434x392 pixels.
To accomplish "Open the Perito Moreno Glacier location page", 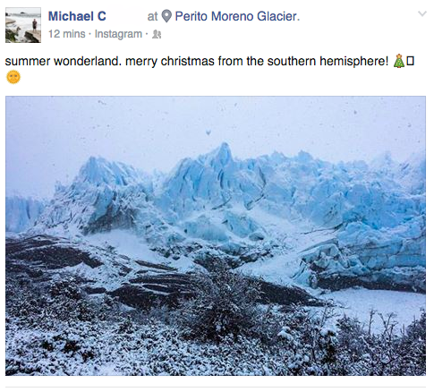I will 237,16.
